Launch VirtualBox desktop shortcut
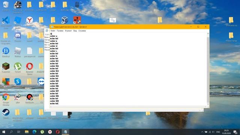 (x=65, y=20)
